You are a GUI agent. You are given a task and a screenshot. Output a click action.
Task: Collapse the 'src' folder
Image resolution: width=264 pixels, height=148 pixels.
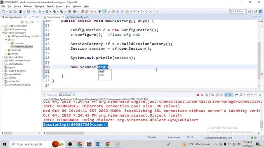click(6, 40)
